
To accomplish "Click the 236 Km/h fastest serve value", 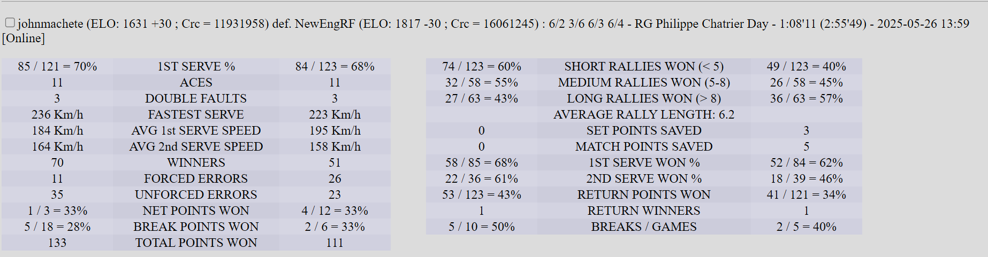I will tap(57, 114).
